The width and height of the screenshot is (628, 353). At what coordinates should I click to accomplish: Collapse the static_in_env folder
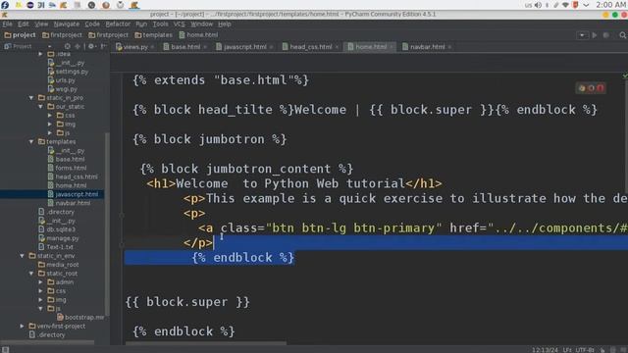pos(22,256)
